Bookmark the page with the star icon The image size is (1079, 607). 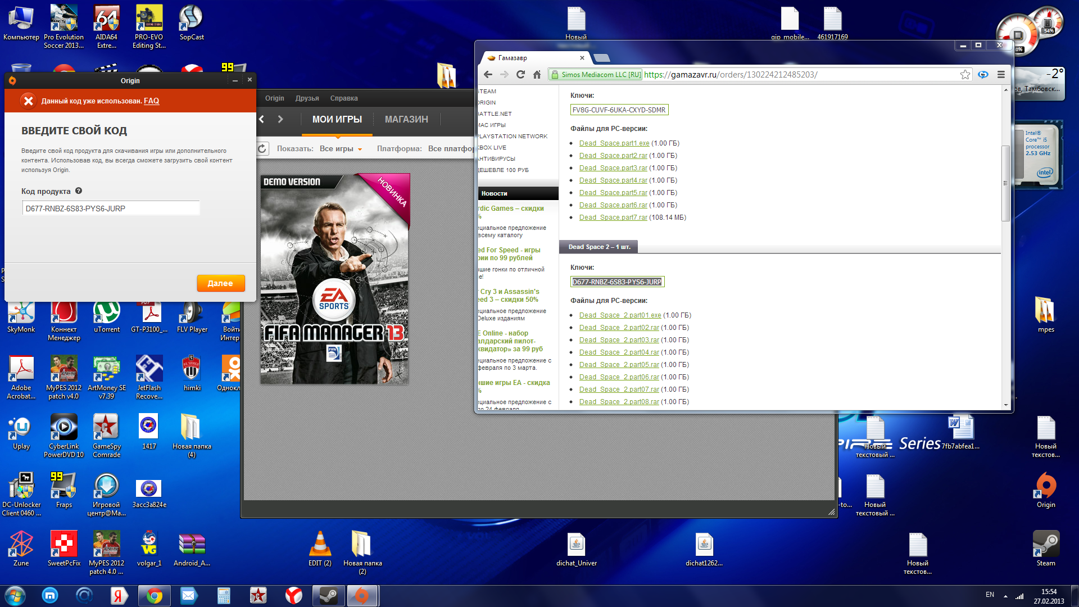click(965, 75)
